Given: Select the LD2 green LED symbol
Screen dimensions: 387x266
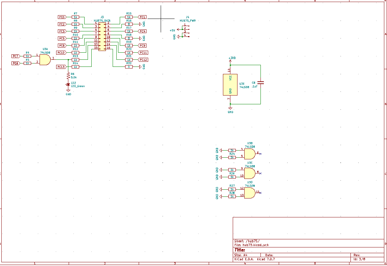Looking at the screenshot, I should click(x=68, y=84).
